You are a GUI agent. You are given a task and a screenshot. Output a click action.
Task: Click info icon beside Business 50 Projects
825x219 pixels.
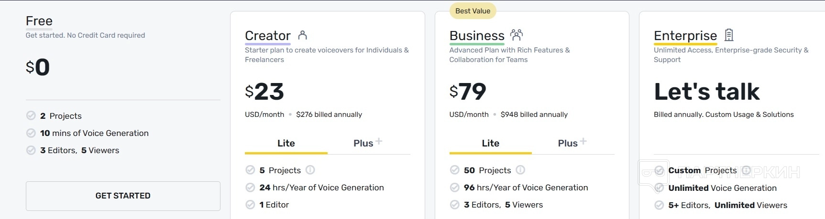(x=520, y=170)
